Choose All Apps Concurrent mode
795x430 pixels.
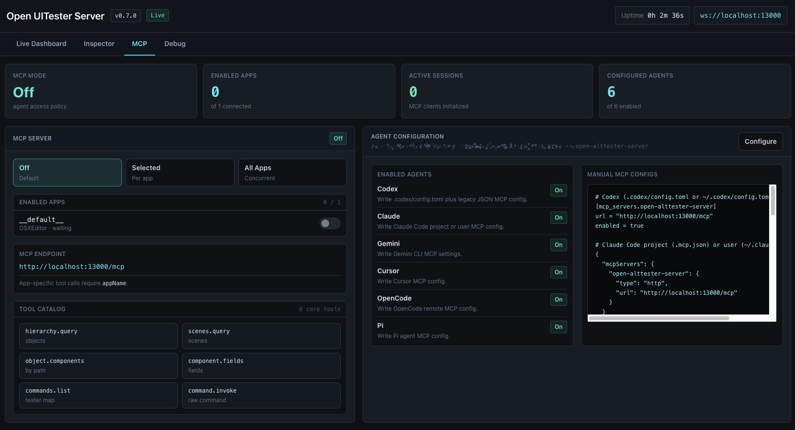pyautogui.click(x=292, y=173)
